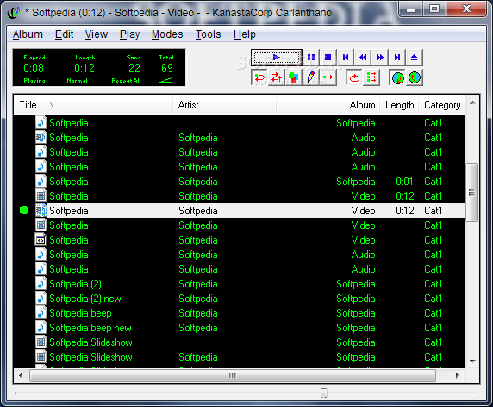Viewport: 493px width, 407px height.
Task: Toggle the shuffle crossed-arrows icon
Action: 277,77
